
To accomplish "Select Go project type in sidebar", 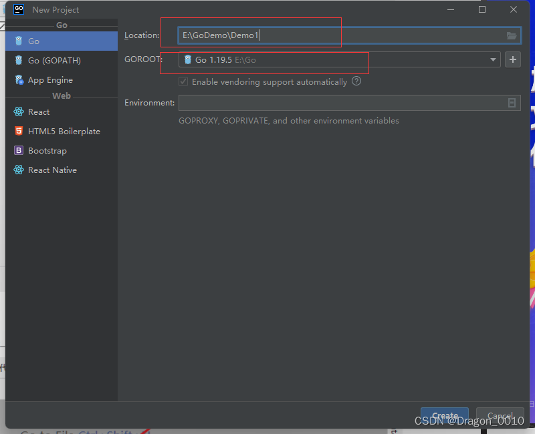I will pyautogui.click(x=62, y=41).
